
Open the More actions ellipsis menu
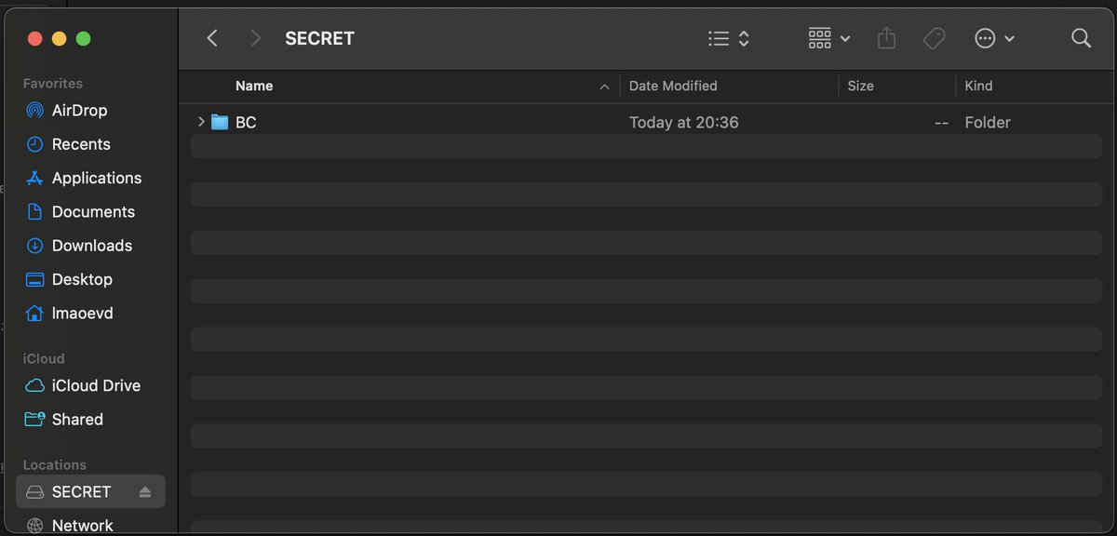(x=994, y=38)
